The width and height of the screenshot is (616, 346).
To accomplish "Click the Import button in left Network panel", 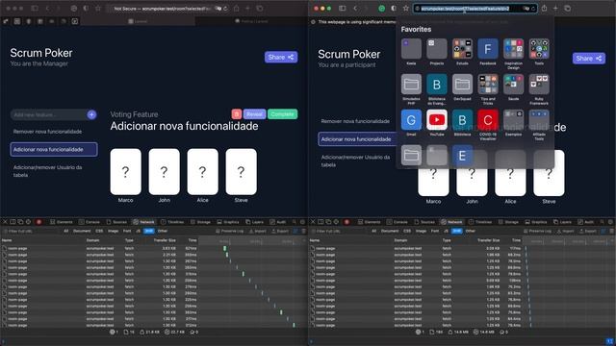I will tap(257, 231).
